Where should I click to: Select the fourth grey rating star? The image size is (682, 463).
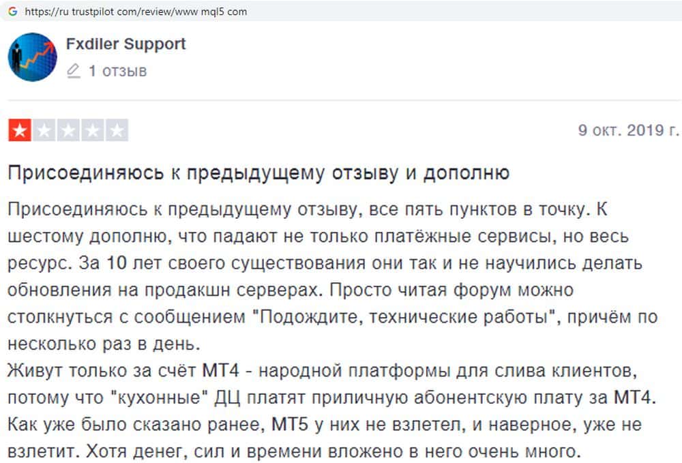click(x=92, y=130)
